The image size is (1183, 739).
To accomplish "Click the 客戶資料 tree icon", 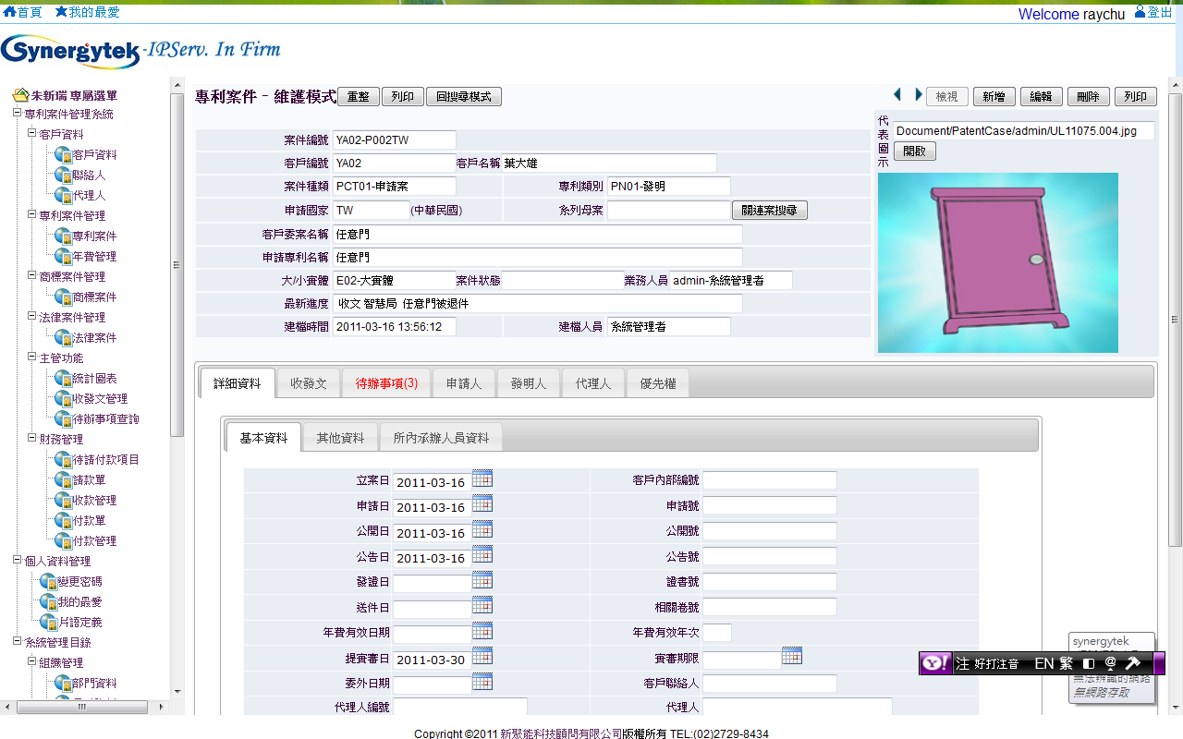I will click(63, 155).
